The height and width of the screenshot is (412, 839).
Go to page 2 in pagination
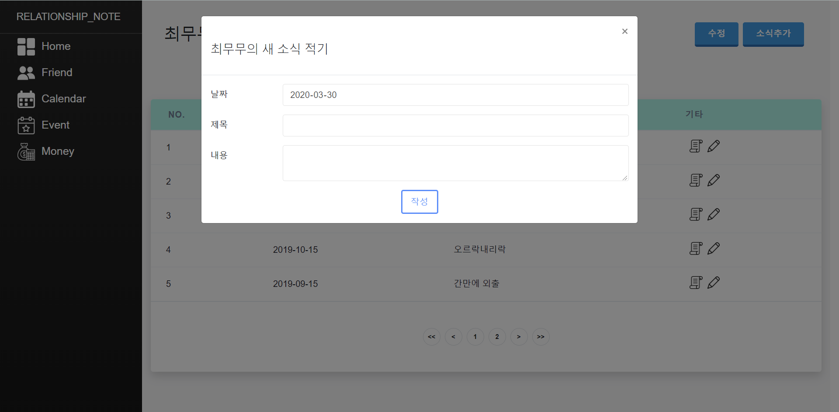[x=497, y=337]
